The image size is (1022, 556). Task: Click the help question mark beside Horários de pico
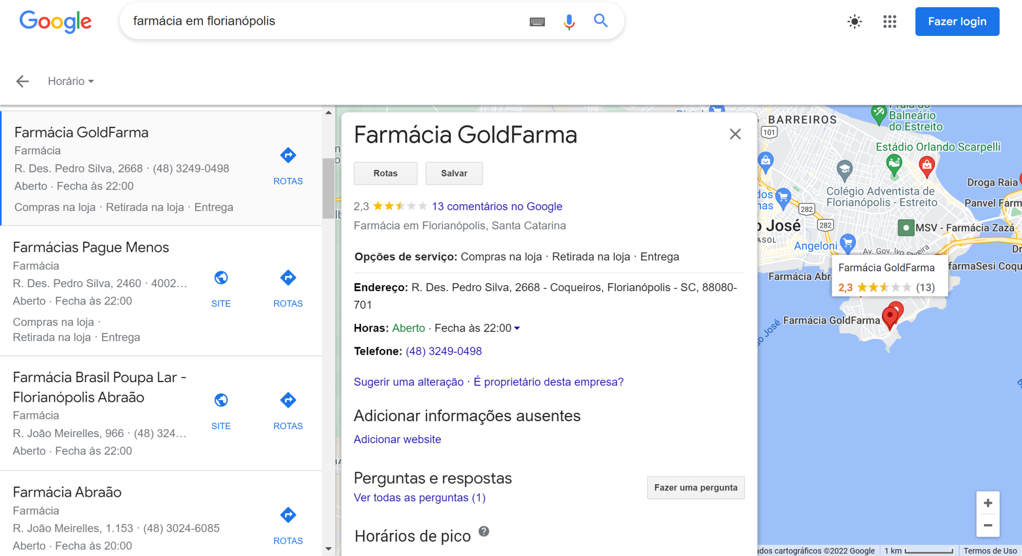[x=484, y=531]
